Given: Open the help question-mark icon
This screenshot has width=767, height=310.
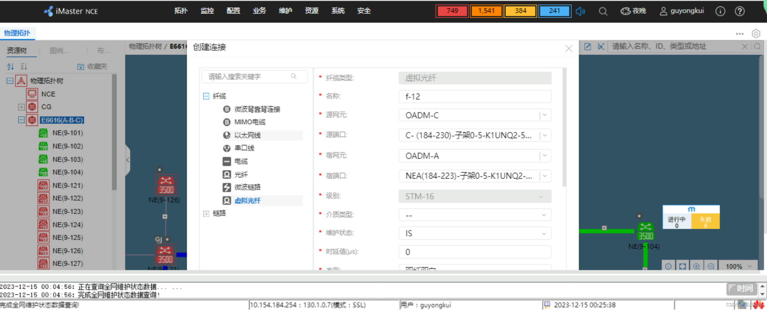Looking at the screenshot, I should [739, 11].
